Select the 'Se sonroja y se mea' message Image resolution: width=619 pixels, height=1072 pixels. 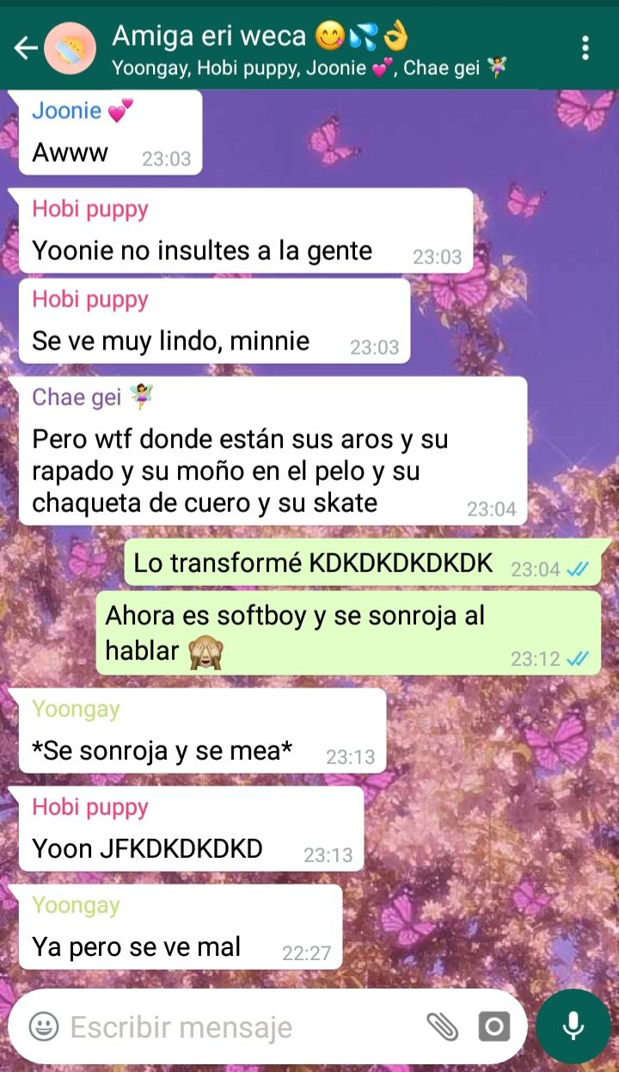[x=202, y=730]
